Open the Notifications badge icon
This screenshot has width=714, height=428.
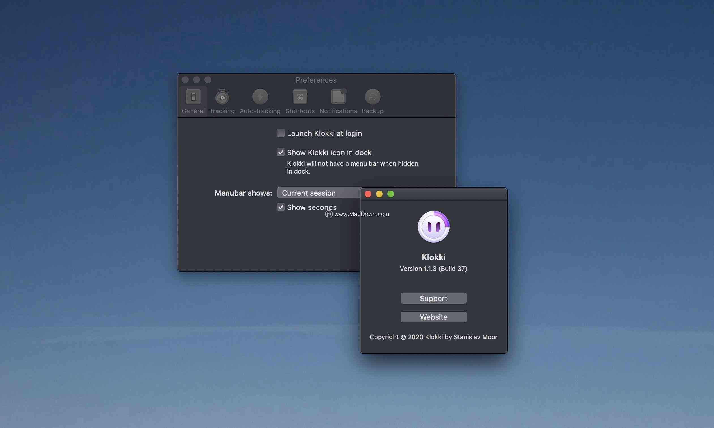pyautogui.click(x=338, y=96)
